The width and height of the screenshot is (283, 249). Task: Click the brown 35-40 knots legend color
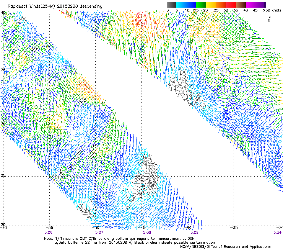(x=241, y=5)
